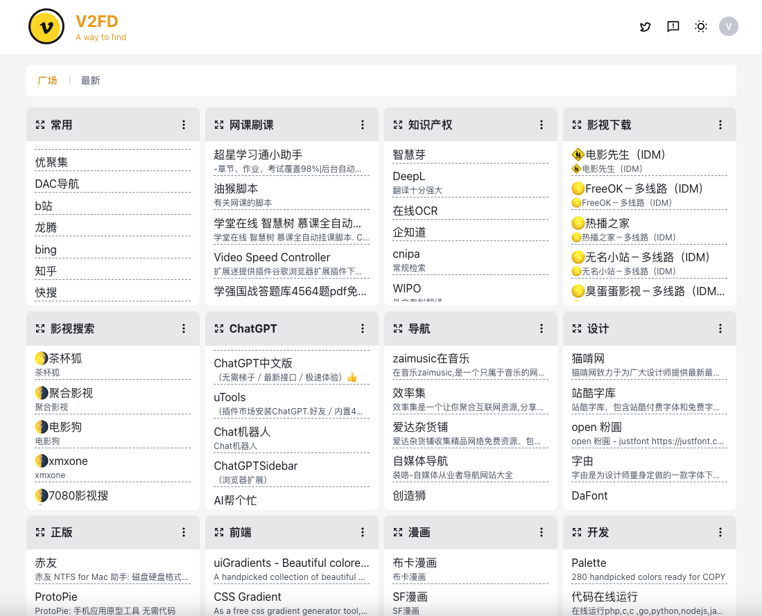Open the ChatGPT中文版 link
This screenshot has height=616, width=762.
tap(253, 363)
